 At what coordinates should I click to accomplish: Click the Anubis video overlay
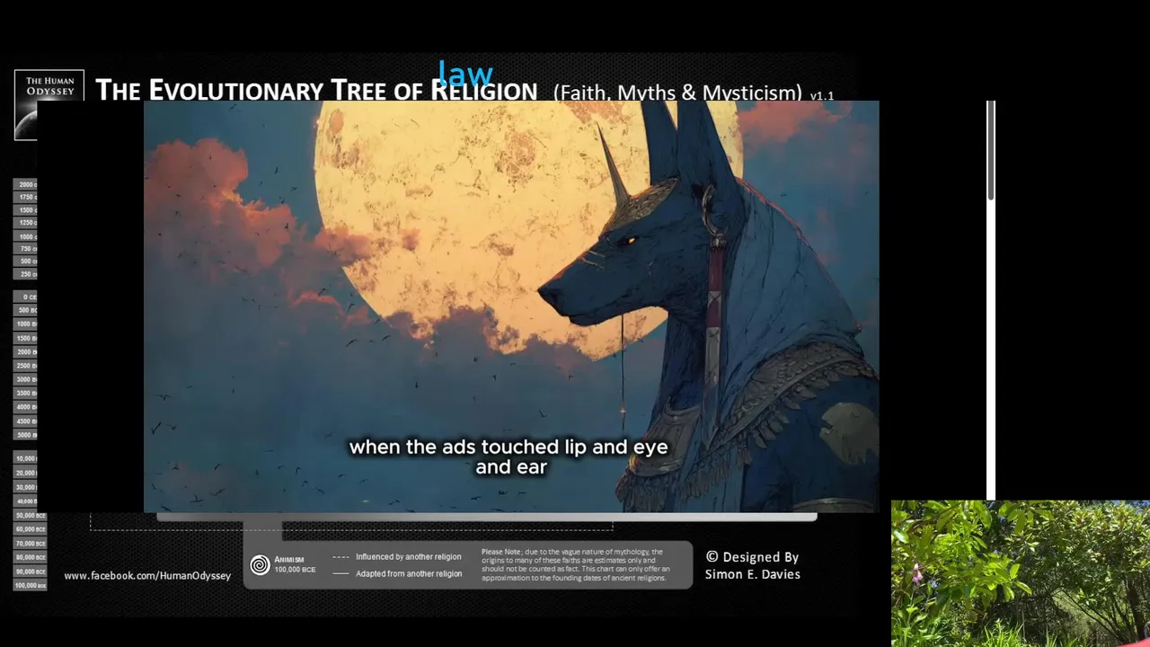(x=511, y=306)
